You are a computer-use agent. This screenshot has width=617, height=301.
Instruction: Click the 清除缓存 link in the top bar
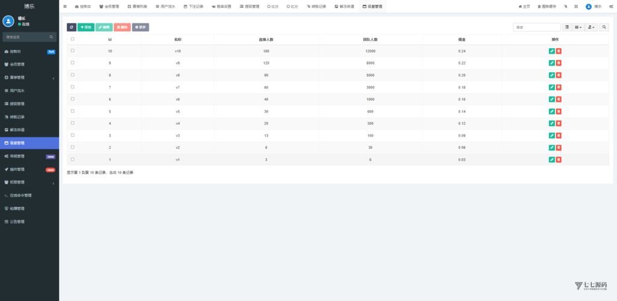point(545,6)
